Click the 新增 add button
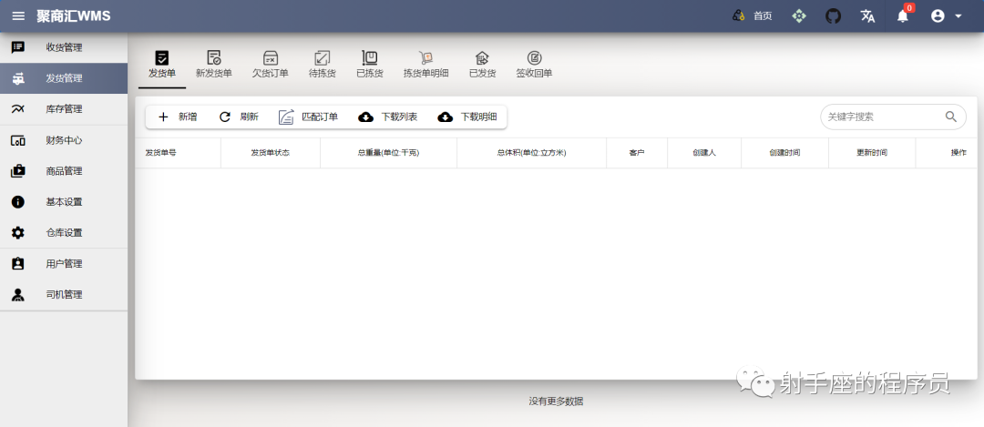This screenshot has width=984, height=427. [x=178, y=117]
